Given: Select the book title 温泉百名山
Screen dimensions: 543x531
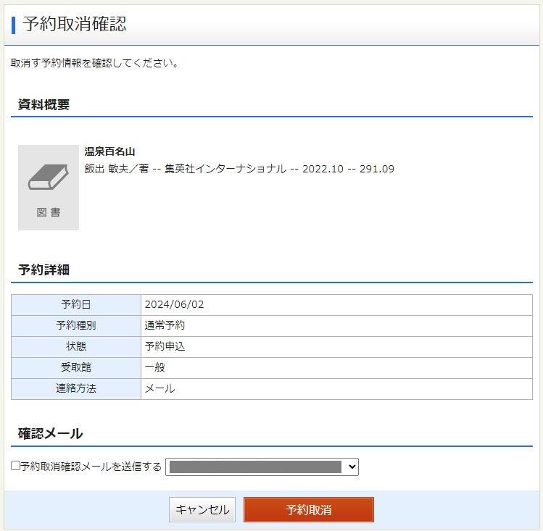Looking at the screenshot, I should [109, 151].
